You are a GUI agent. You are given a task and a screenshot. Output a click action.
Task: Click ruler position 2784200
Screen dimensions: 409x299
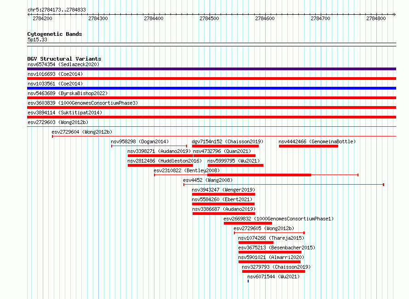click(x=43, y=18)
